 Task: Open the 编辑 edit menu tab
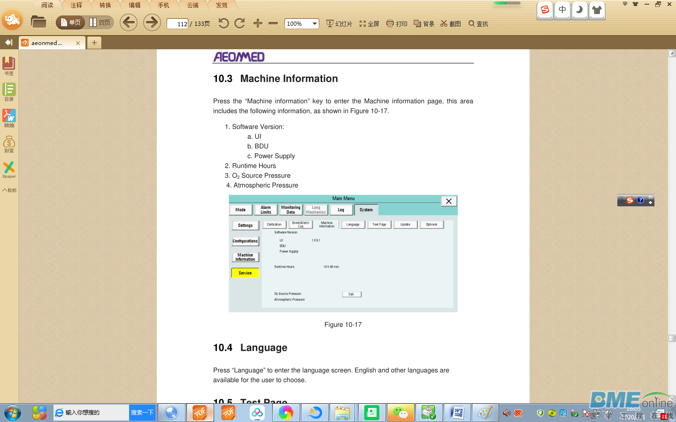[134, 5]
